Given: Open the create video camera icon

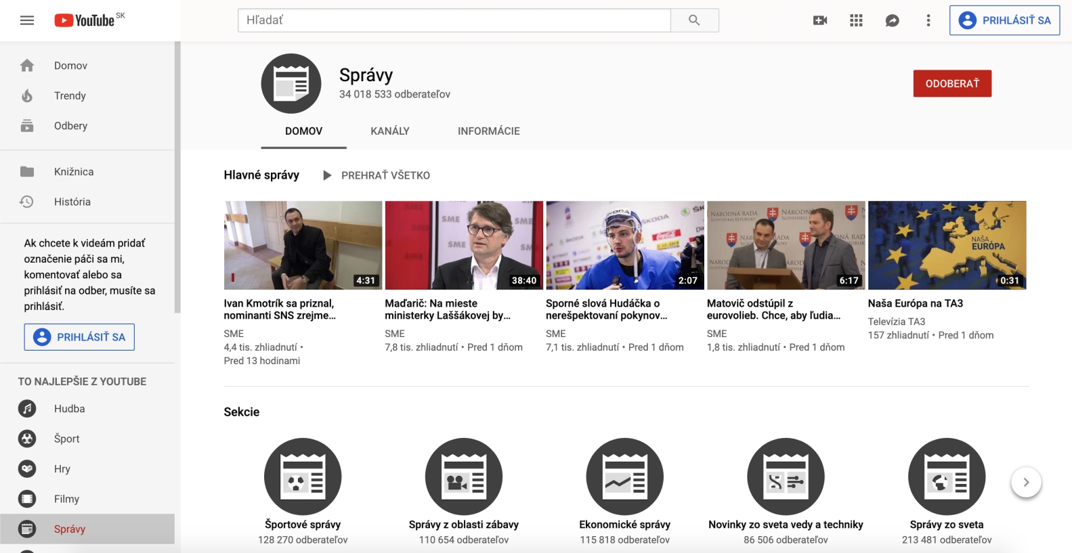Looking at the screenshot, I should click(820, 20).
